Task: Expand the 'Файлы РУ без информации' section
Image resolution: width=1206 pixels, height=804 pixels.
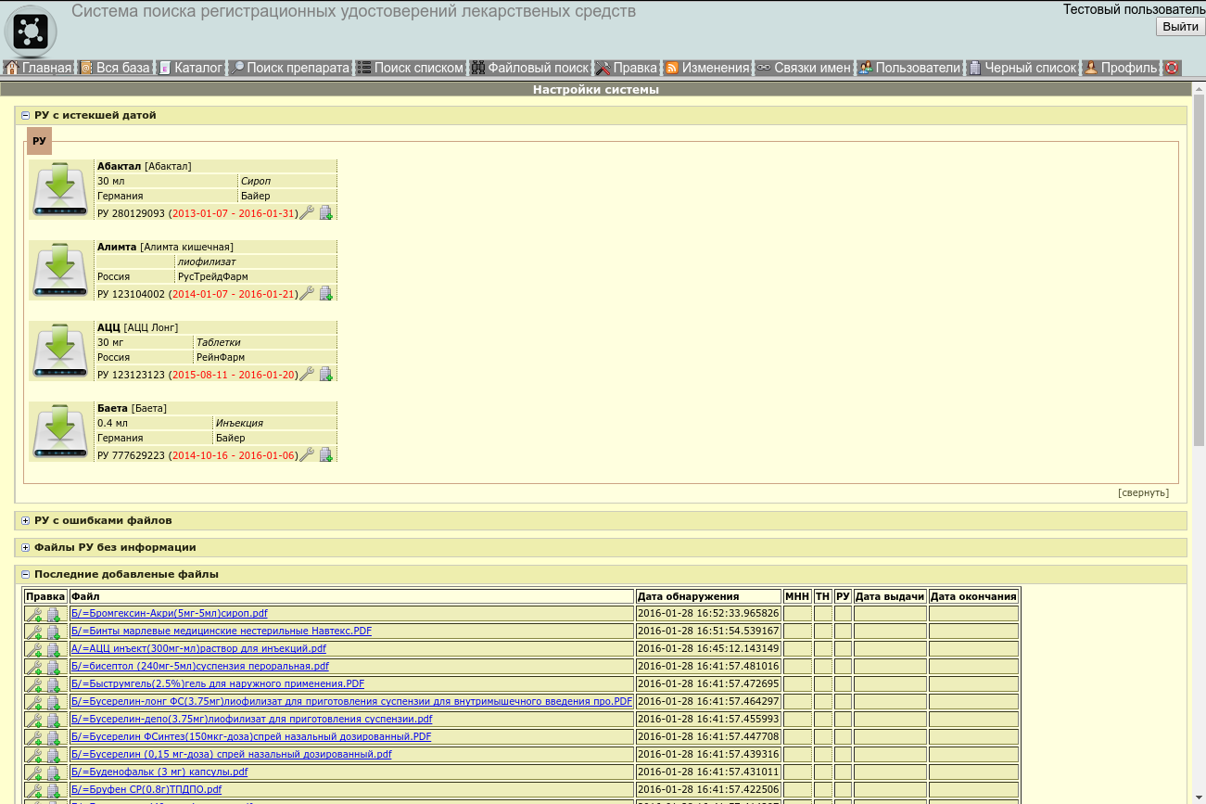Action: click(x=26, y=548)
